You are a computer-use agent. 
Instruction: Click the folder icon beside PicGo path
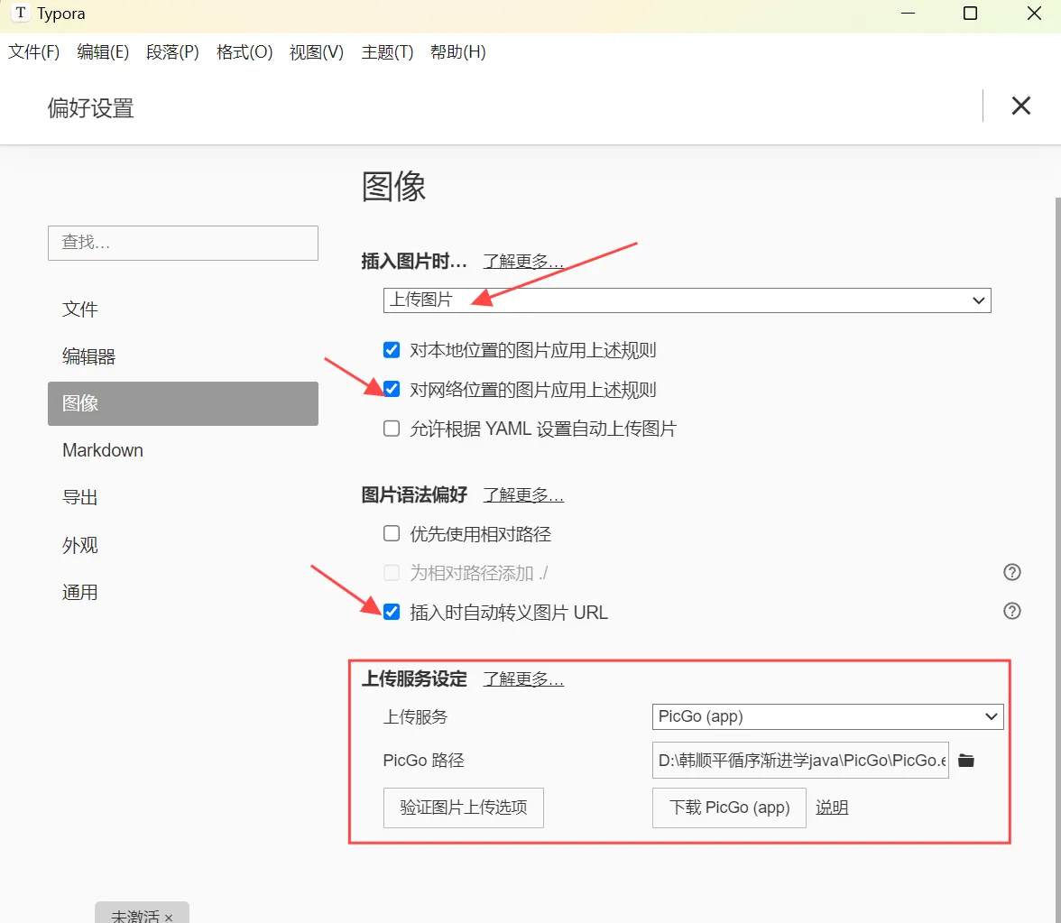point(966,761)
